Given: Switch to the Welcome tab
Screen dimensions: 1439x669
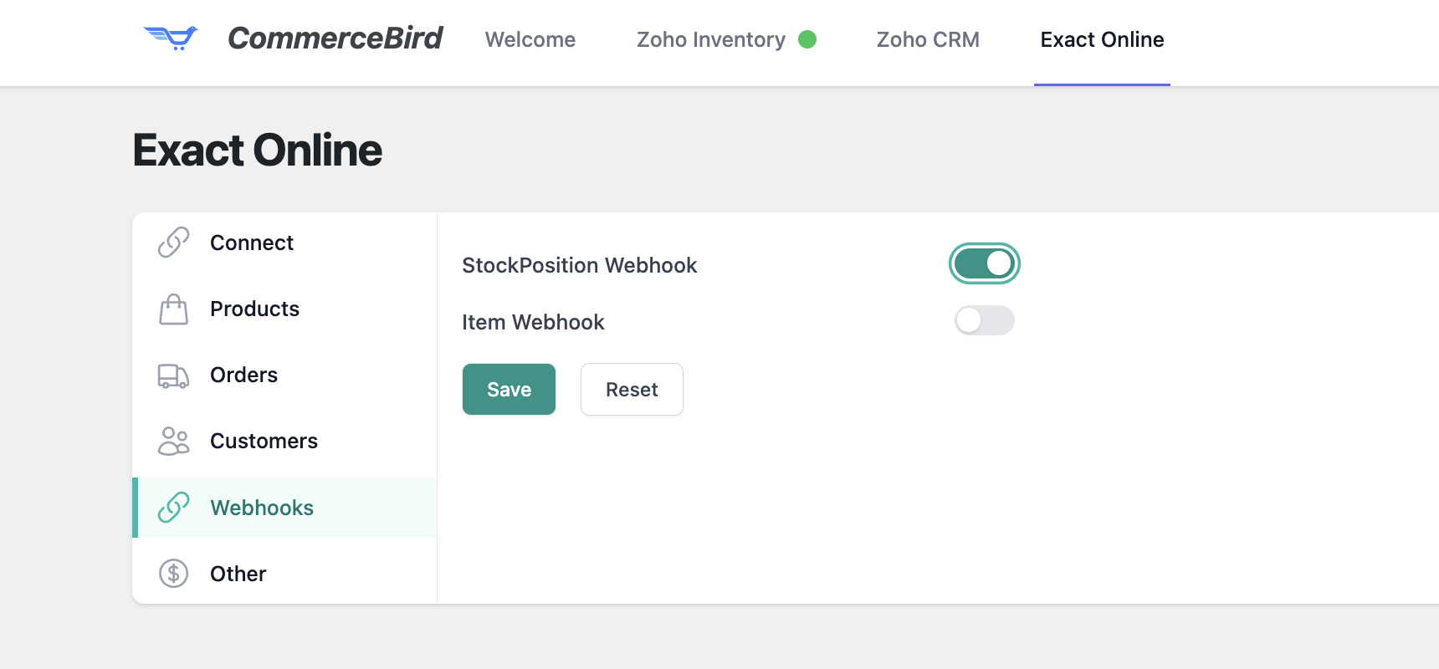Looking at the screenshot, I should coord(530,39).
